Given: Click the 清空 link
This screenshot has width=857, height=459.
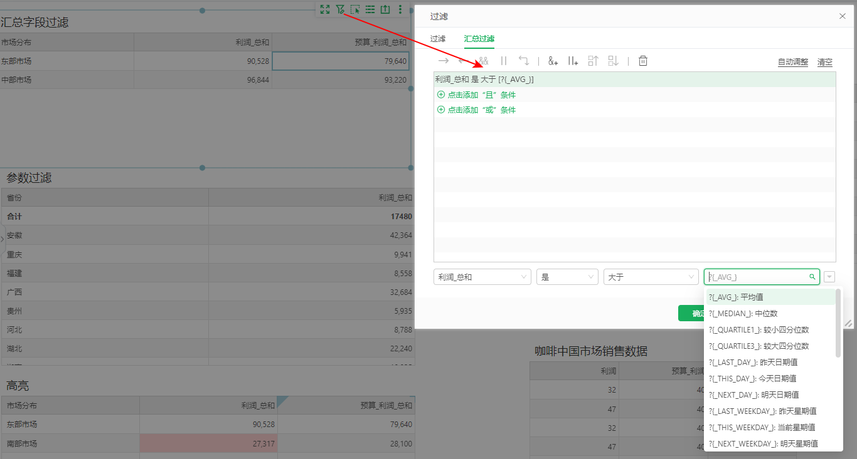Looking at the screenshot, I should 825,62.
